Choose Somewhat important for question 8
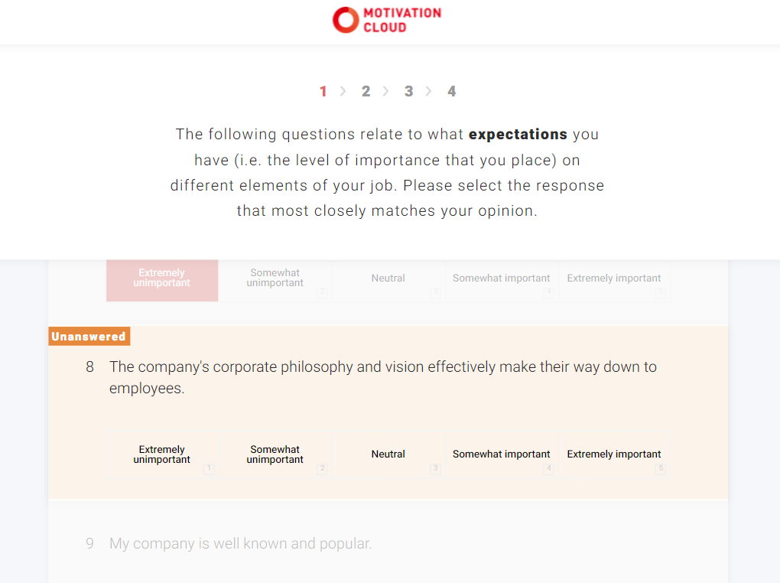Viewport: 780px width, 583px height. click(x=502, y=455)
